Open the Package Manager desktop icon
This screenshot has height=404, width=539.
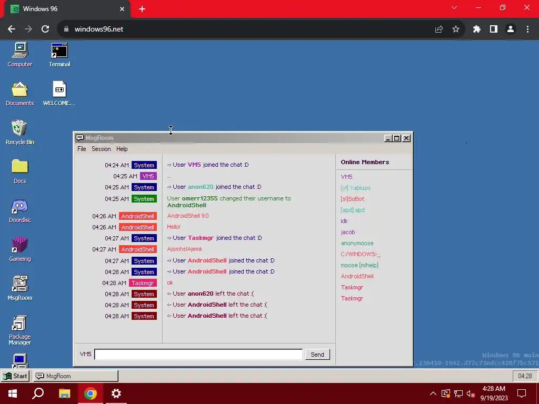20,330
